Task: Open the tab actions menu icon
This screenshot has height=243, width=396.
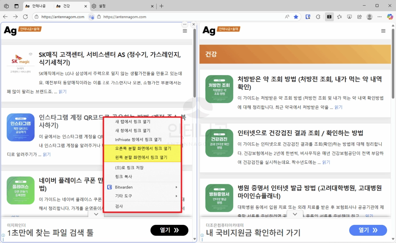Action: click(x=16, y=6)
